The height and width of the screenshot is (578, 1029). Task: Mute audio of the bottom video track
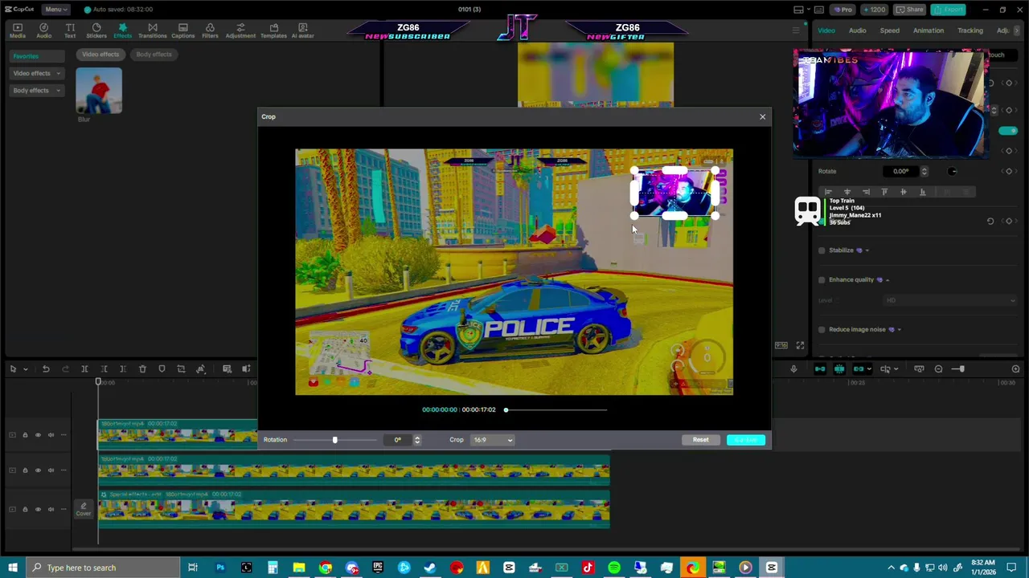click(51, 509)
